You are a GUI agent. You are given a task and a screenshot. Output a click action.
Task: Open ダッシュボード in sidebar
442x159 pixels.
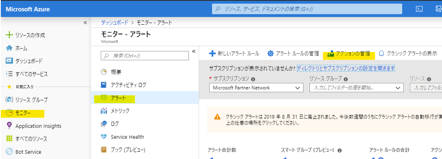coord(29,61)
